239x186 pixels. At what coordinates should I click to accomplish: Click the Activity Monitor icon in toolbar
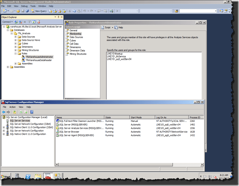[x=111, y=11]
